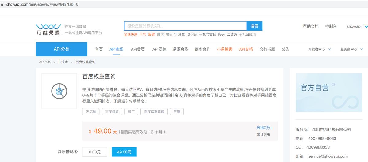Image resolution: width=368 pixels, height=162 pixels.
Task: Click the browser URL address text
Action: pos(42,4)
